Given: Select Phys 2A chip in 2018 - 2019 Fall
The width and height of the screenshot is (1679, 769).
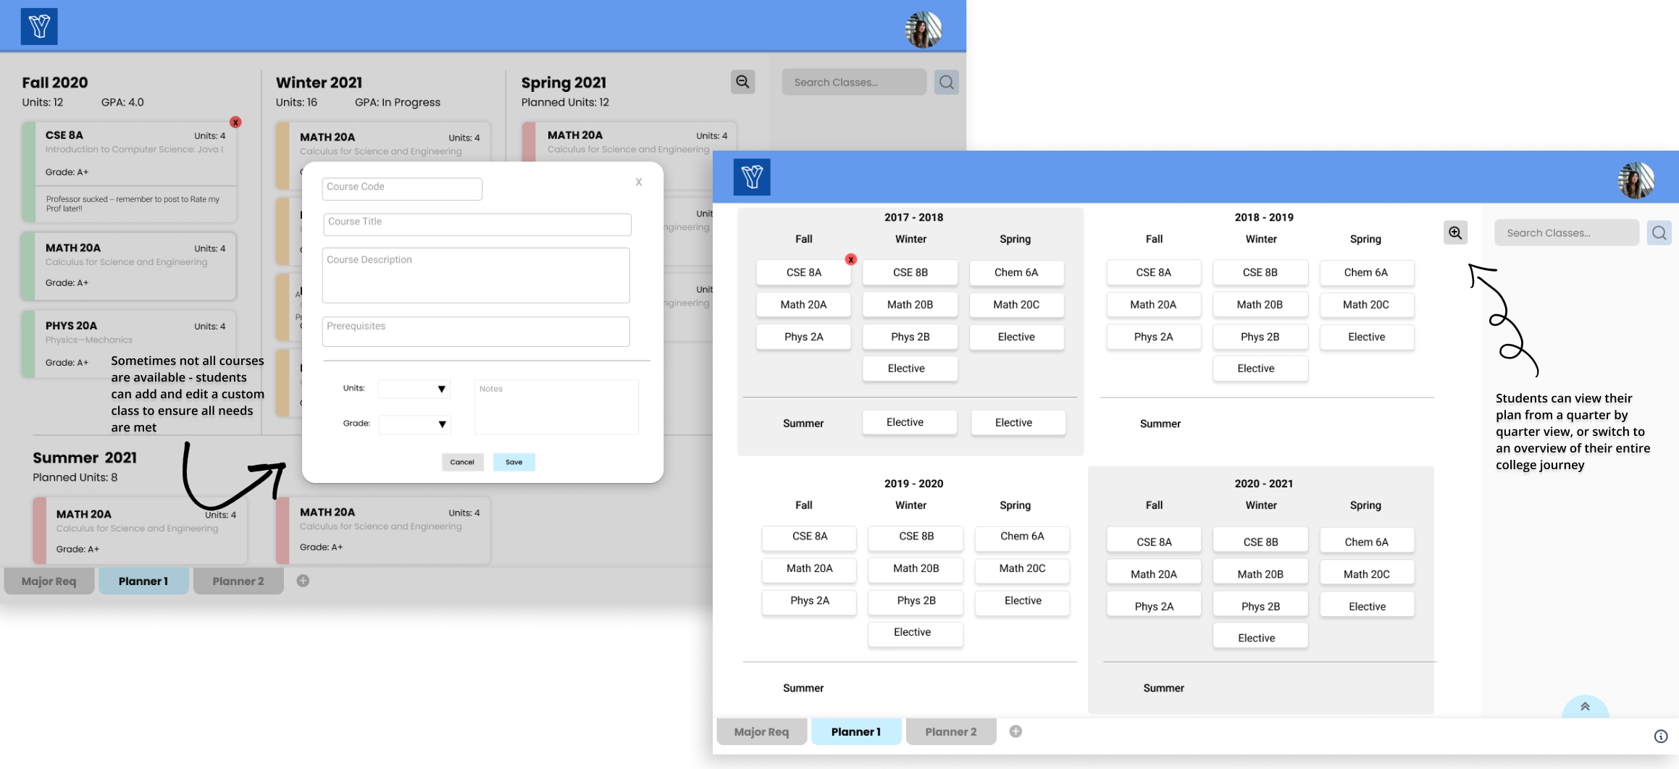Looking at the screenshot, I should (x=1153, y=337).
